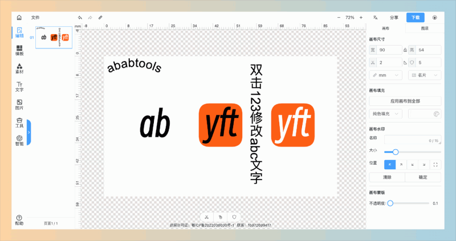
Task: Zoom in with the plus button
Action: tap(361, 18)
